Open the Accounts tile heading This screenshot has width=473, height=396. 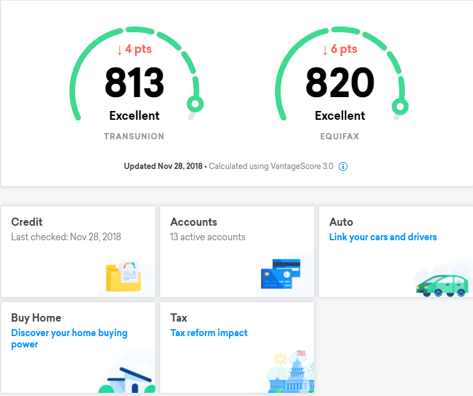click(194, 222)
